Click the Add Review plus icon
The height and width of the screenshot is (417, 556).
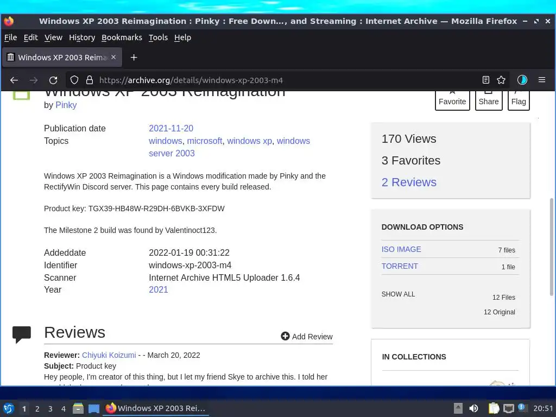[285, 336]
